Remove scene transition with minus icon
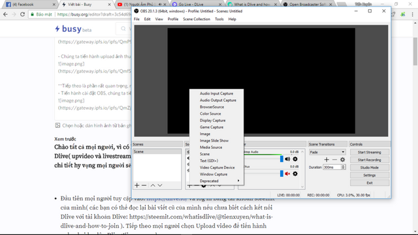This screenshot has height=235, width=418. [x=334, y=159]
